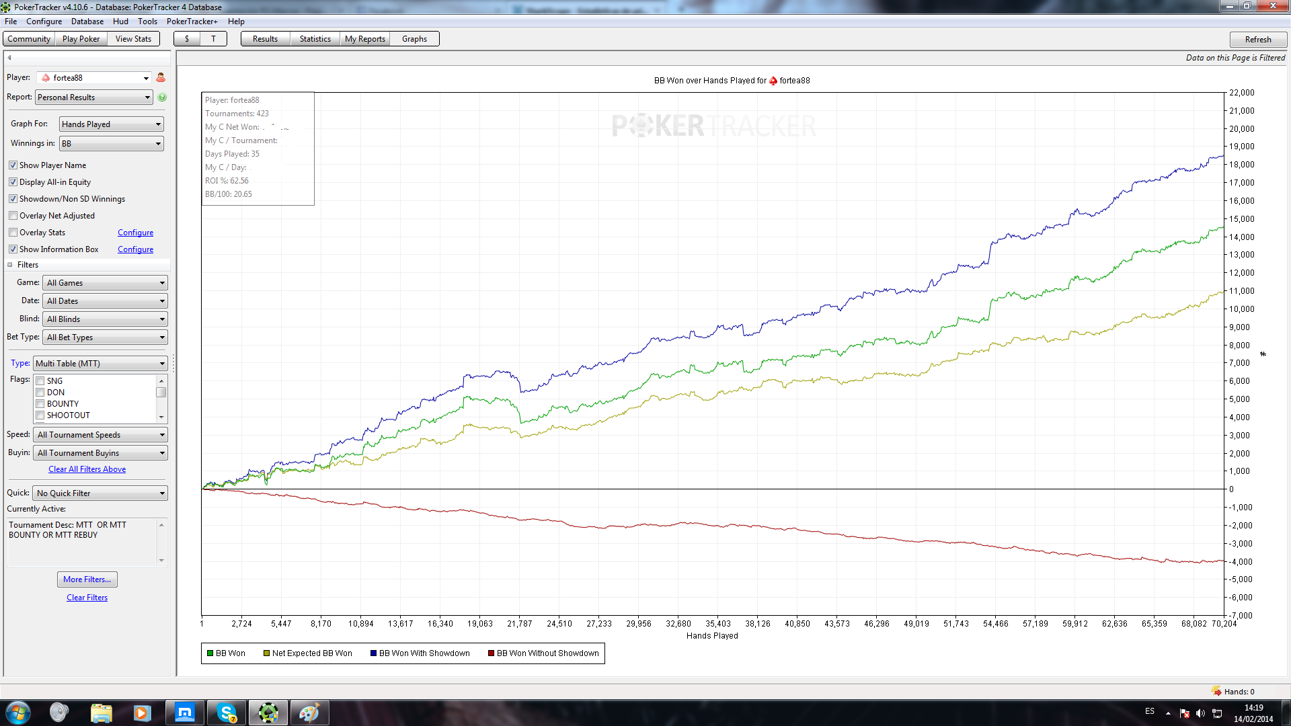Click the Action Center flag tray icon
This screenshot has height=726, width=1291.
[1185, 713]
